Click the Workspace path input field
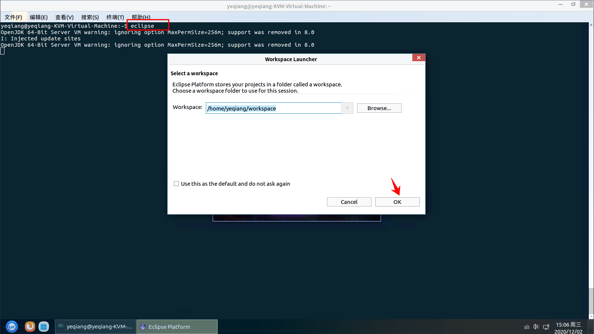Image resolution: width=594 pixels, height=334 pixels. (x=274, y=108)
